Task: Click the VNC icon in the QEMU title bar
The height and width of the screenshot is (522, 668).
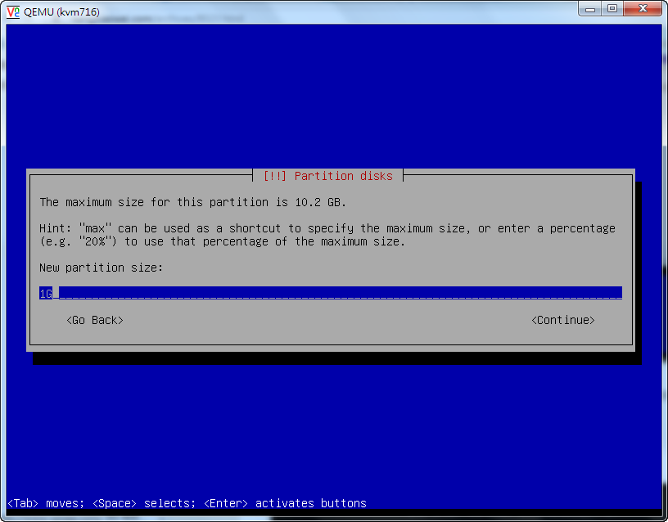Action: click(x=13, y=12)
